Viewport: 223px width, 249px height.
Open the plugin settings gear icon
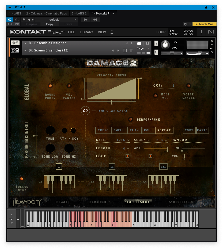pos(185,24)
